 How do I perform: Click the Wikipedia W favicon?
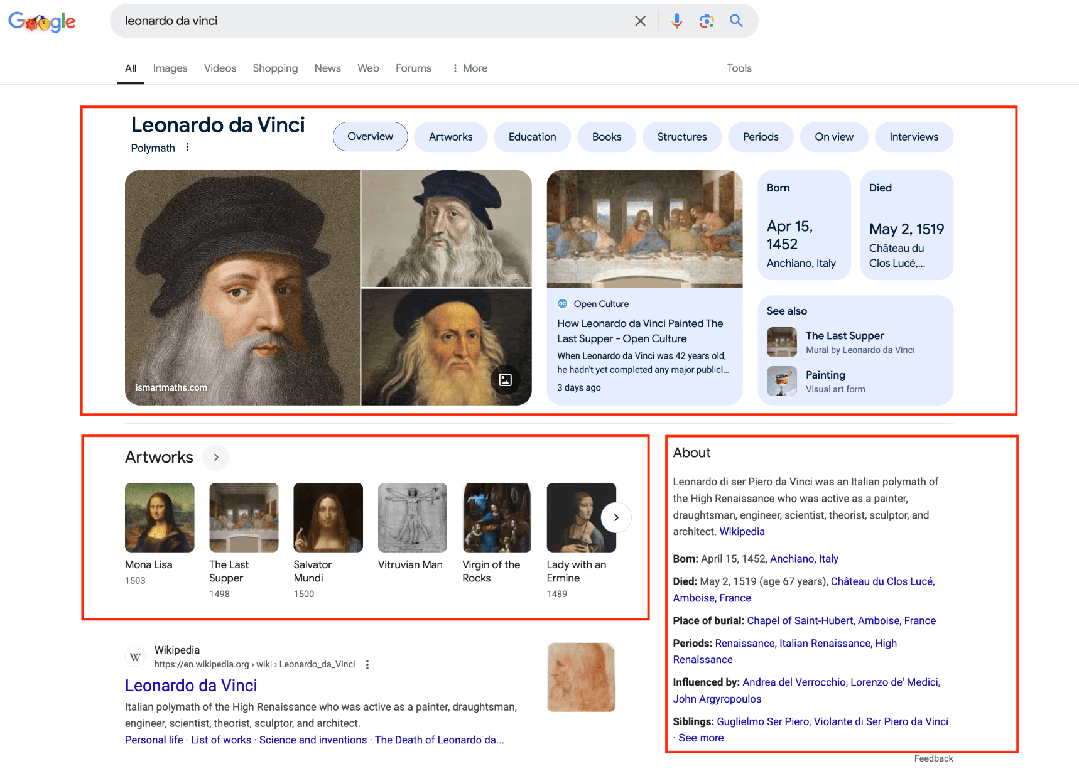134,657
